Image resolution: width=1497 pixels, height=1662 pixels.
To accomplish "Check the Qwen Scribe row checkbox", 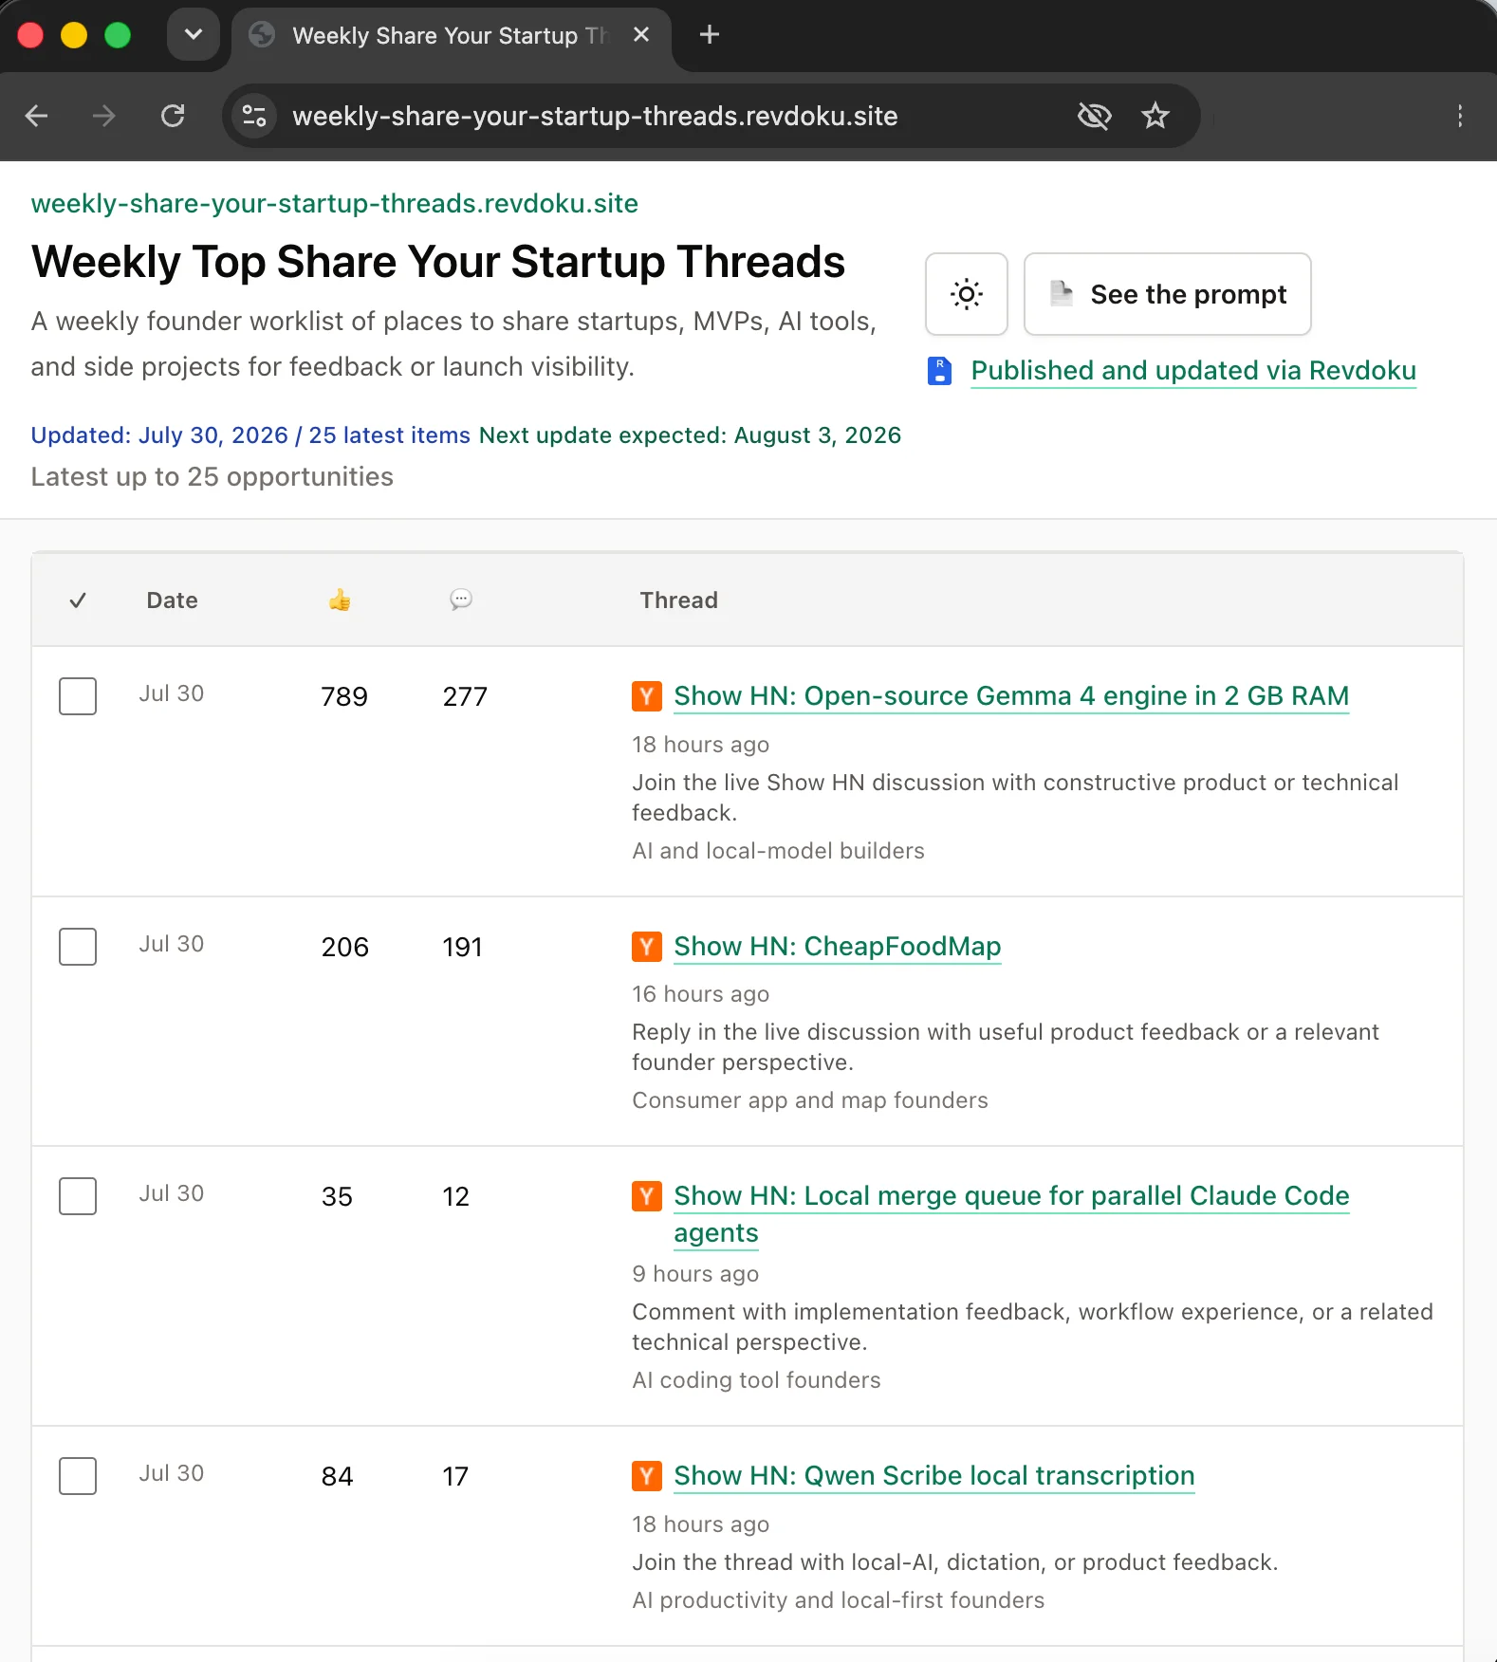I will (x=78, y=1476).
